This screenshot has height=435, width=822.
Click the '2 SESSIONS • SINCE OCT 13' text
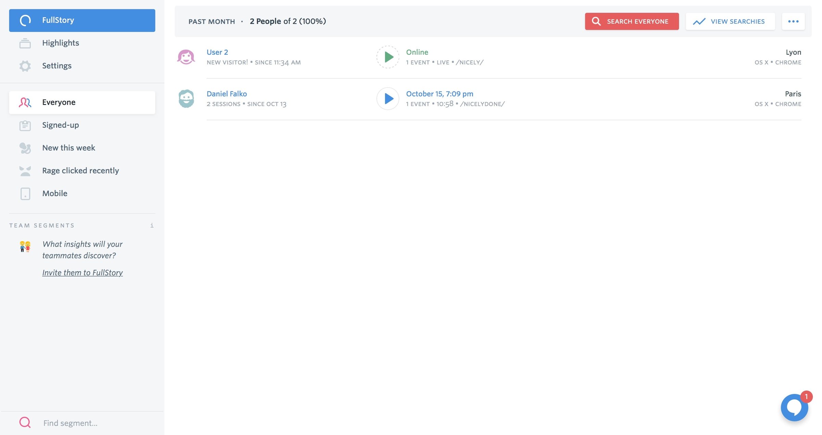(x=246, y=104)
